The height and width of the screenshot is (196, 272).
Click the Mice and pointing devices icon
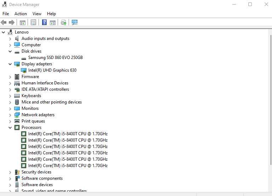point(17,102)
